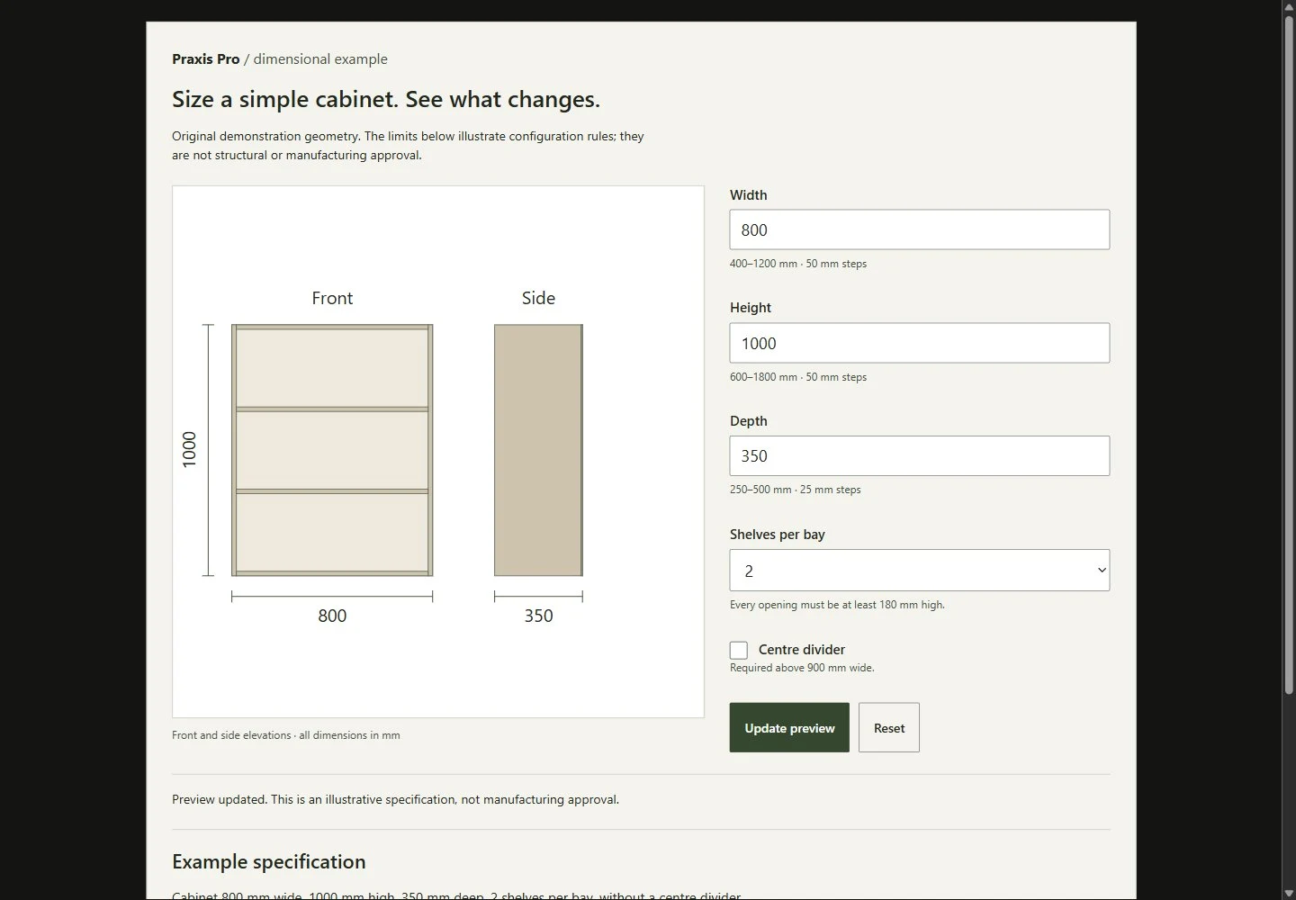Click the 'Example specification' heading
Screen dimensions: 1296x900
[269, 861]
